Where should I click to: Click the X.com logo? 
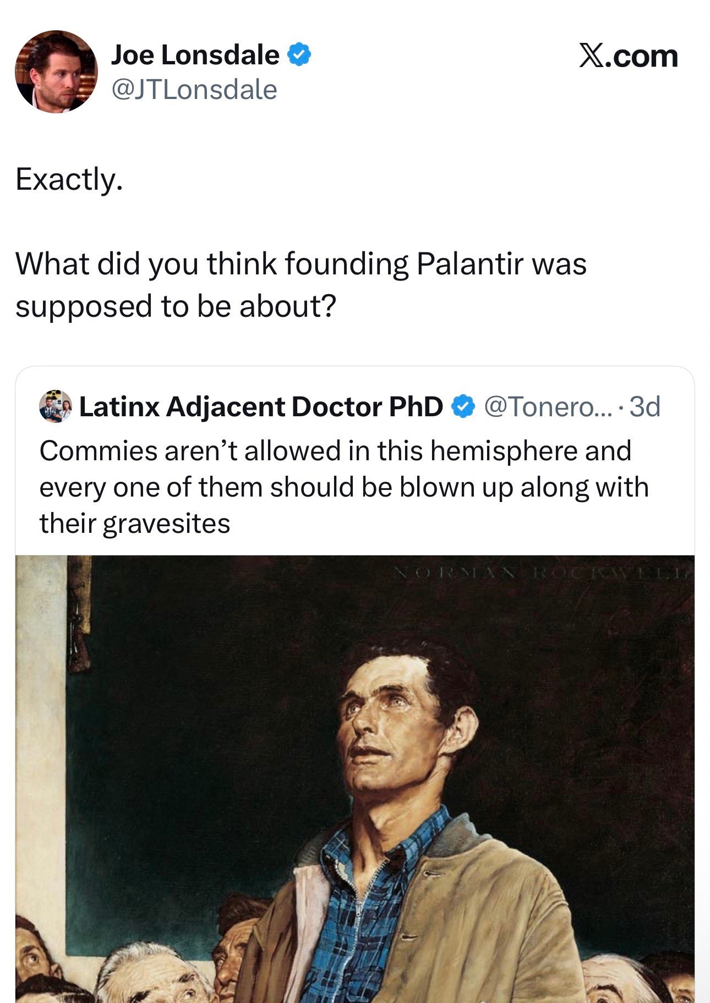(x=628, y=56)
